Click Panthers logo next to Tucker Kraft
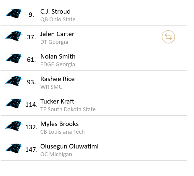This screenshot has height=176, width=194. (x=14, y=104)
